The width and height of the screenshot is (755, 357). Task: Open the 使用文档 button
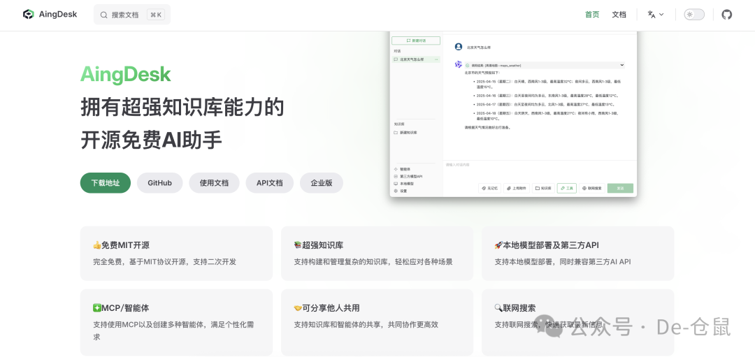click(214, 183)
